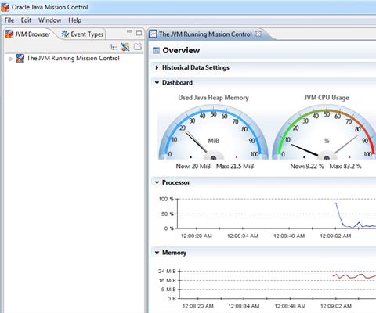
Task: Click the Oracle Java Mission Control title icon
Action: click(x=5, y=7)
